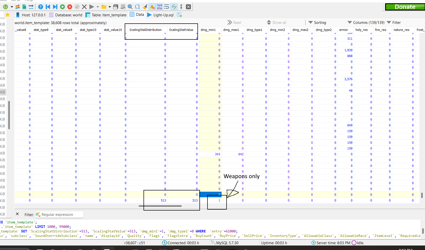This screenshot has height=250, width=425.
Task: Click the Donate button
Action: [x=405, y=7]
